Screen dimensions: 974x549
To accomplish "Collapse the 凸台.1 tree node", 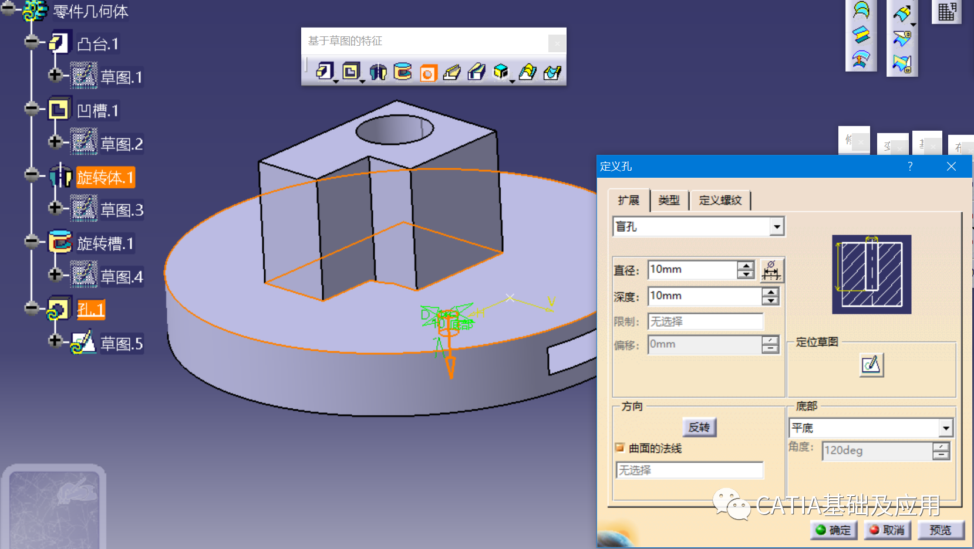I will (x=32, y=42).
